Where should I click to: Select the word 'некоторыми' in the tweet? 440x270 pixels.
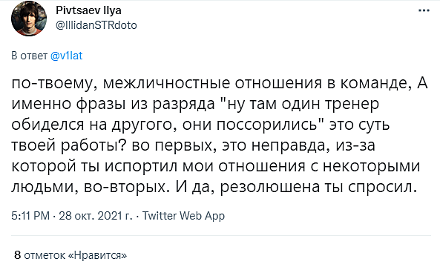pyautogui.click(x=371, y=166)
